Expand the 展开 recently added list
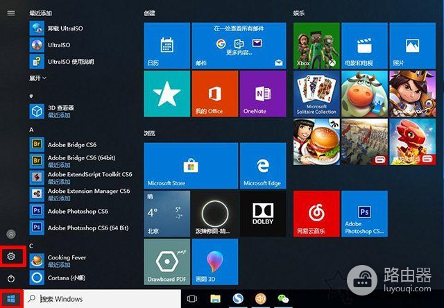The image size is (444, 308). (37, 78)
